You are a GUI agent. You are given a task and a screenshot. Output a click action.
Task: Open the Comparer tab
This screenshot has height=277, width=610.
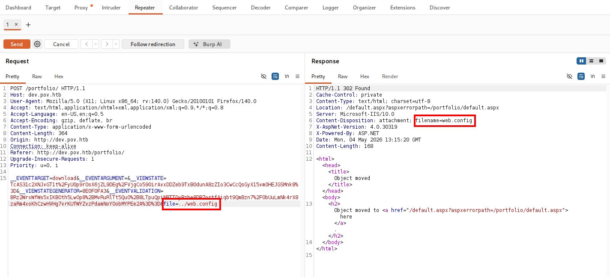pos(296,7)
